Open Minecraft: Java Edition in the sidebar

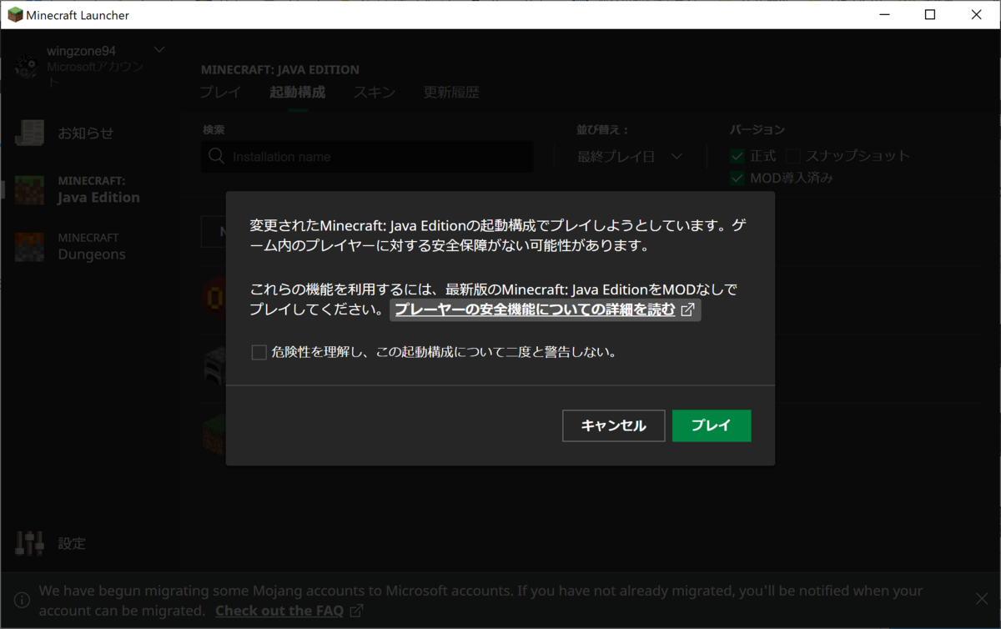pyautogui.click(x=89, y=189)
